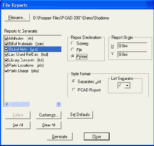Open the Customize... dialog

49,115
